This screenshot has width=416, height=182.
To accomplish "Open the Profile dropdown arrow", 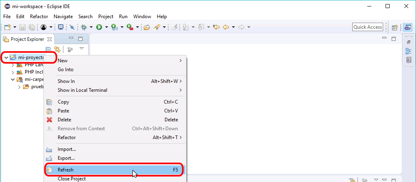I will click(x=122, y=27).
